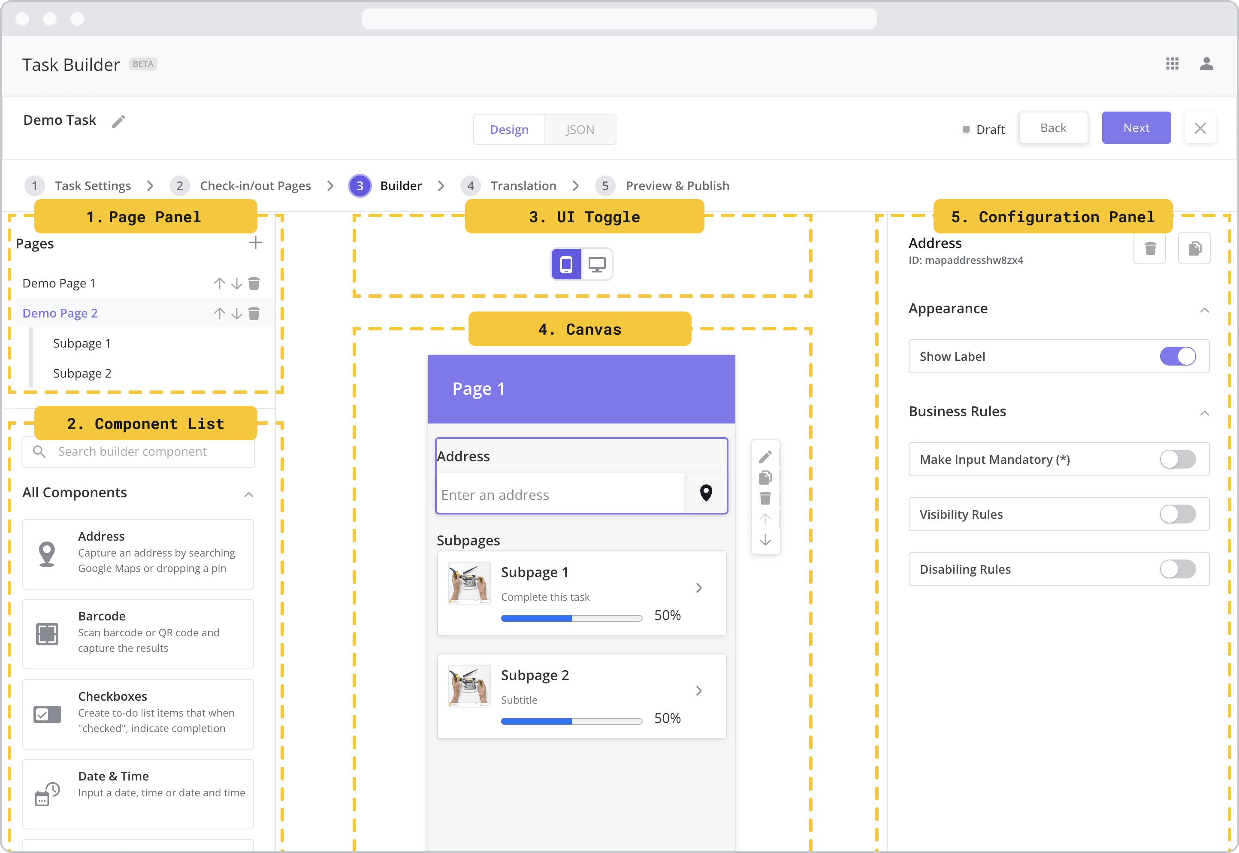1239x853 pixels.
Task: Click the Next button
Action: [1136, 128]
